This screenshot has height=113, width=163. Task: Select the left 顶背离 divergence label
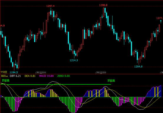(6, 80)
